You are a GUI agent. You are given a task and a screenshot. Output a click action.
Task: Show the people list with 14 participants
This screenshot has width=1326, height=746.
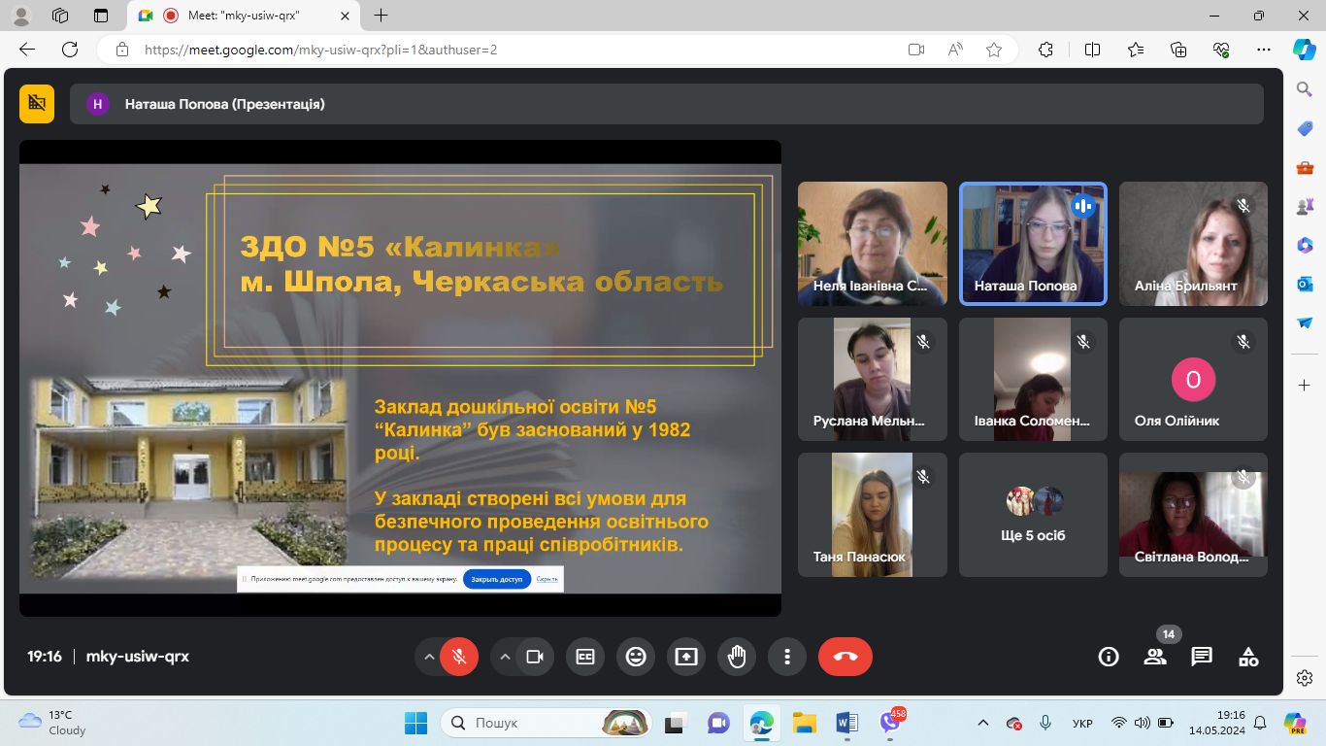[x=1155, y=657]
